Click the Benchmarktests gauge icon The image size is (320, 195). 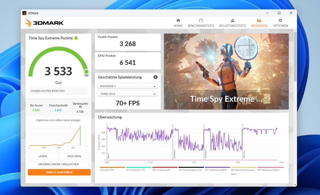tap(201, 20)
